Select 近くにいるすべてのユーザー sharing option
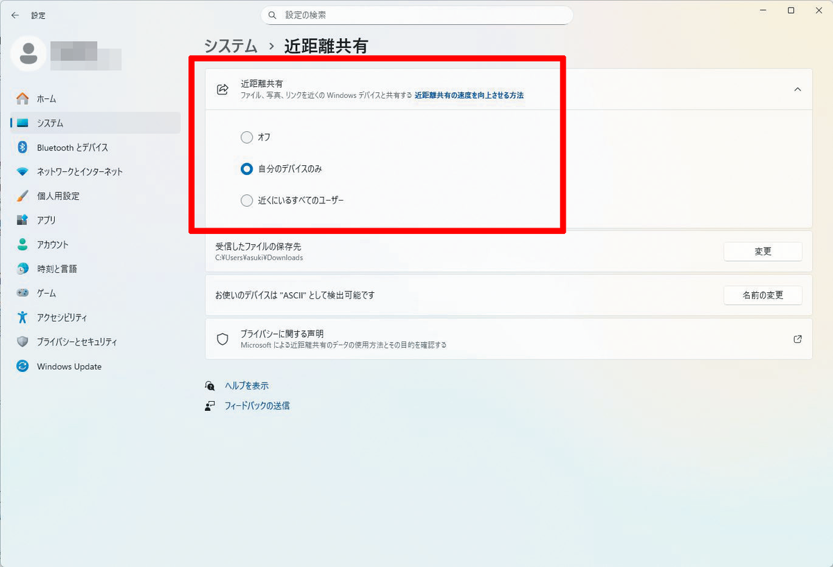 pyautogui.click(x=246, y=200)
